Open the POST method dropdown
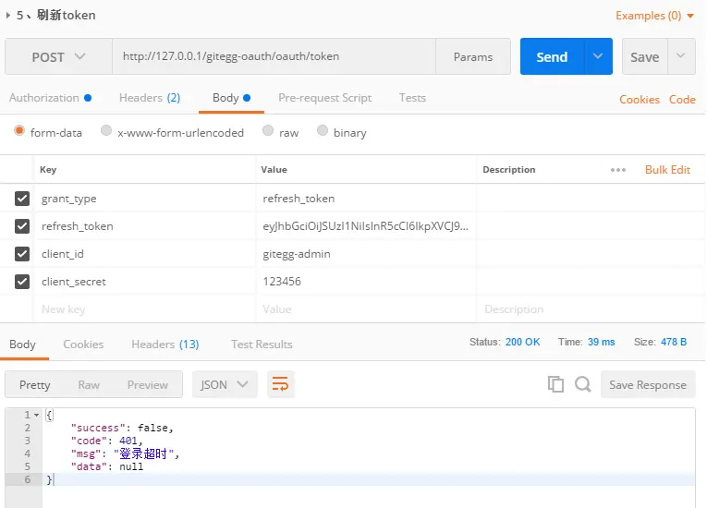This screenshot has height=508, width=707. coord(58,56)
